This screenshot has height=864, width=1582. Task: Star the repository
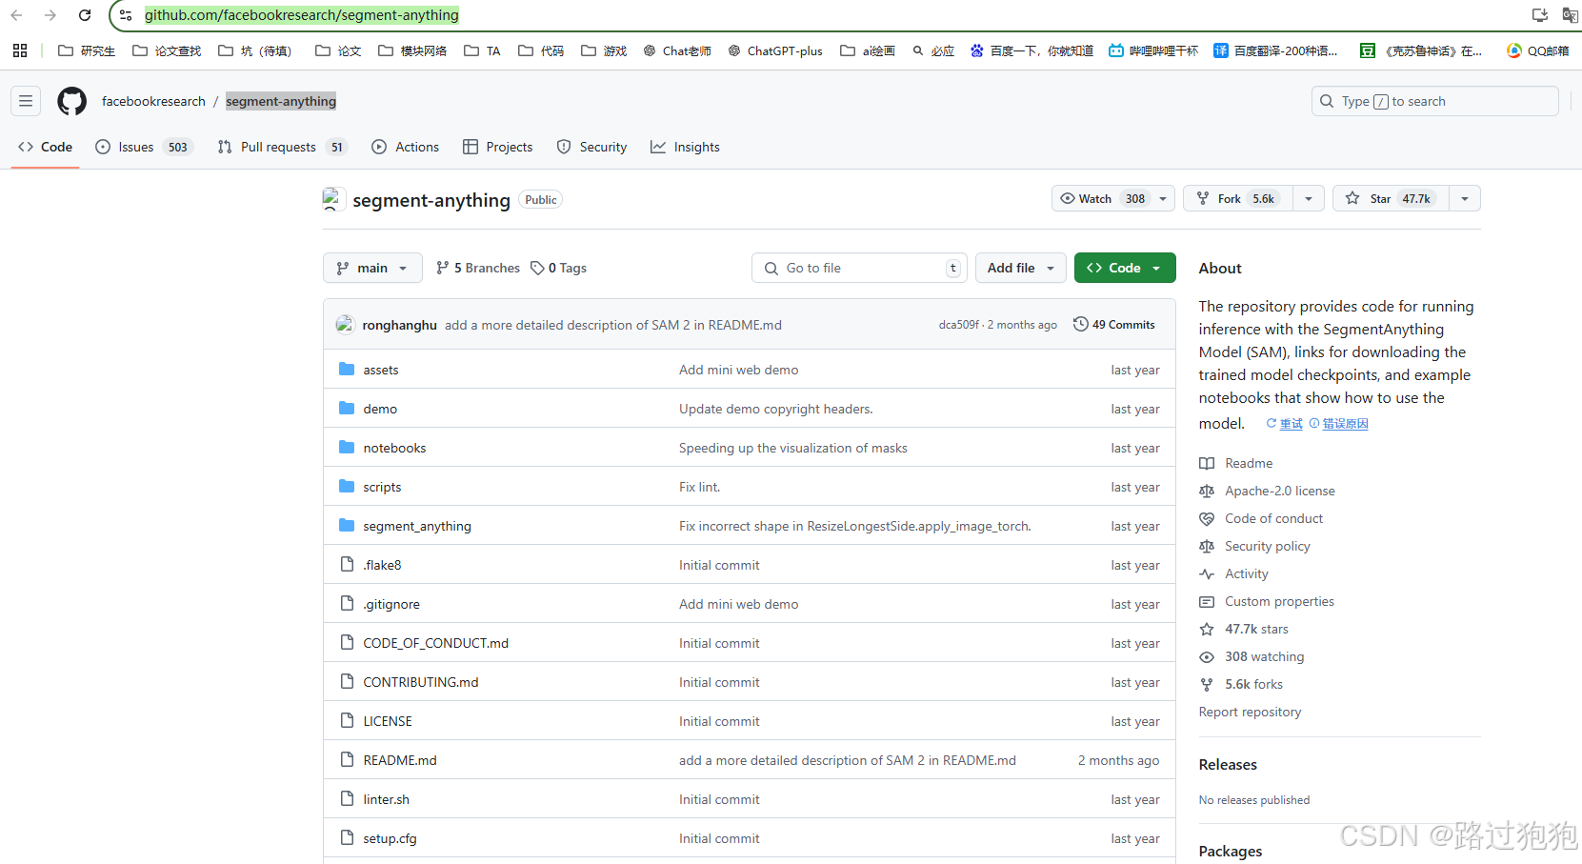click(1391, 198)
